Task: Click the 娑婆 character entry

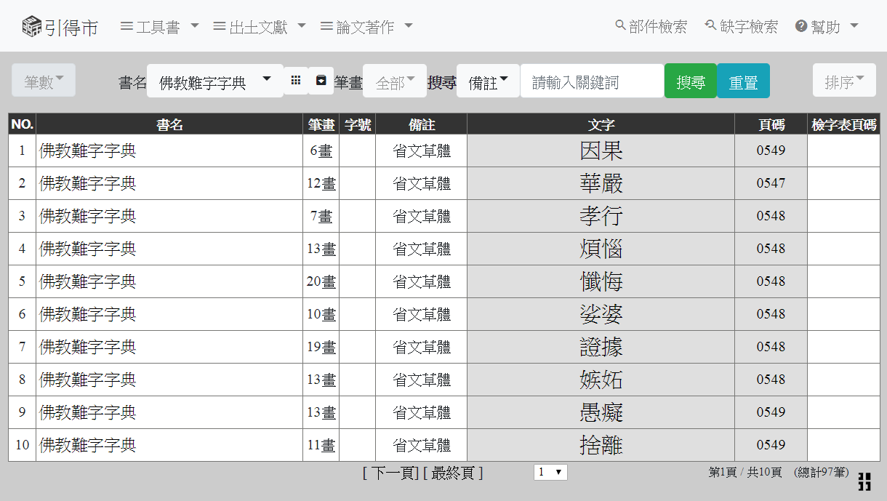Action: (x=601, y=314)
